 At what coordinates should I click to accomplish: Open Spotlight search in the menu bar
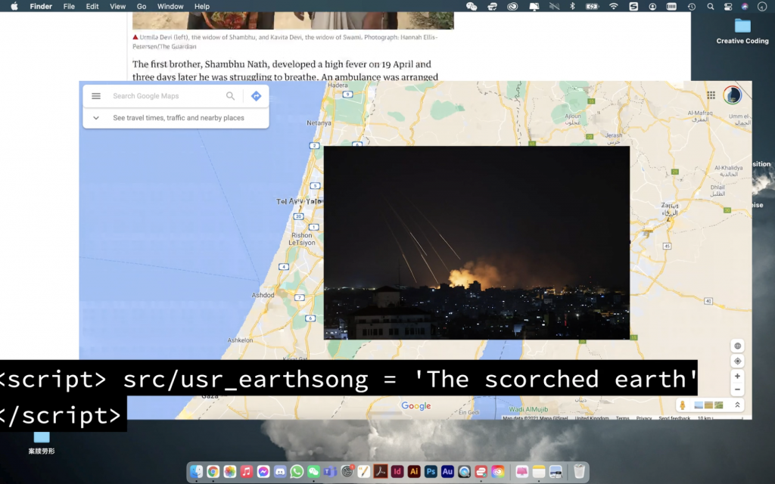pyautogui.click(x=710, y=6)
